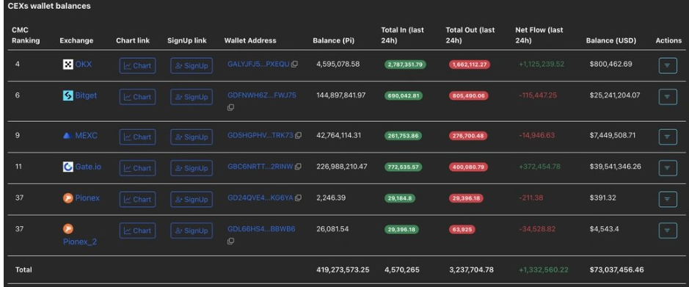Viewport: 689px width, 287px height.
Task: Click the CEXs wallet balances title
Action: 49,6
